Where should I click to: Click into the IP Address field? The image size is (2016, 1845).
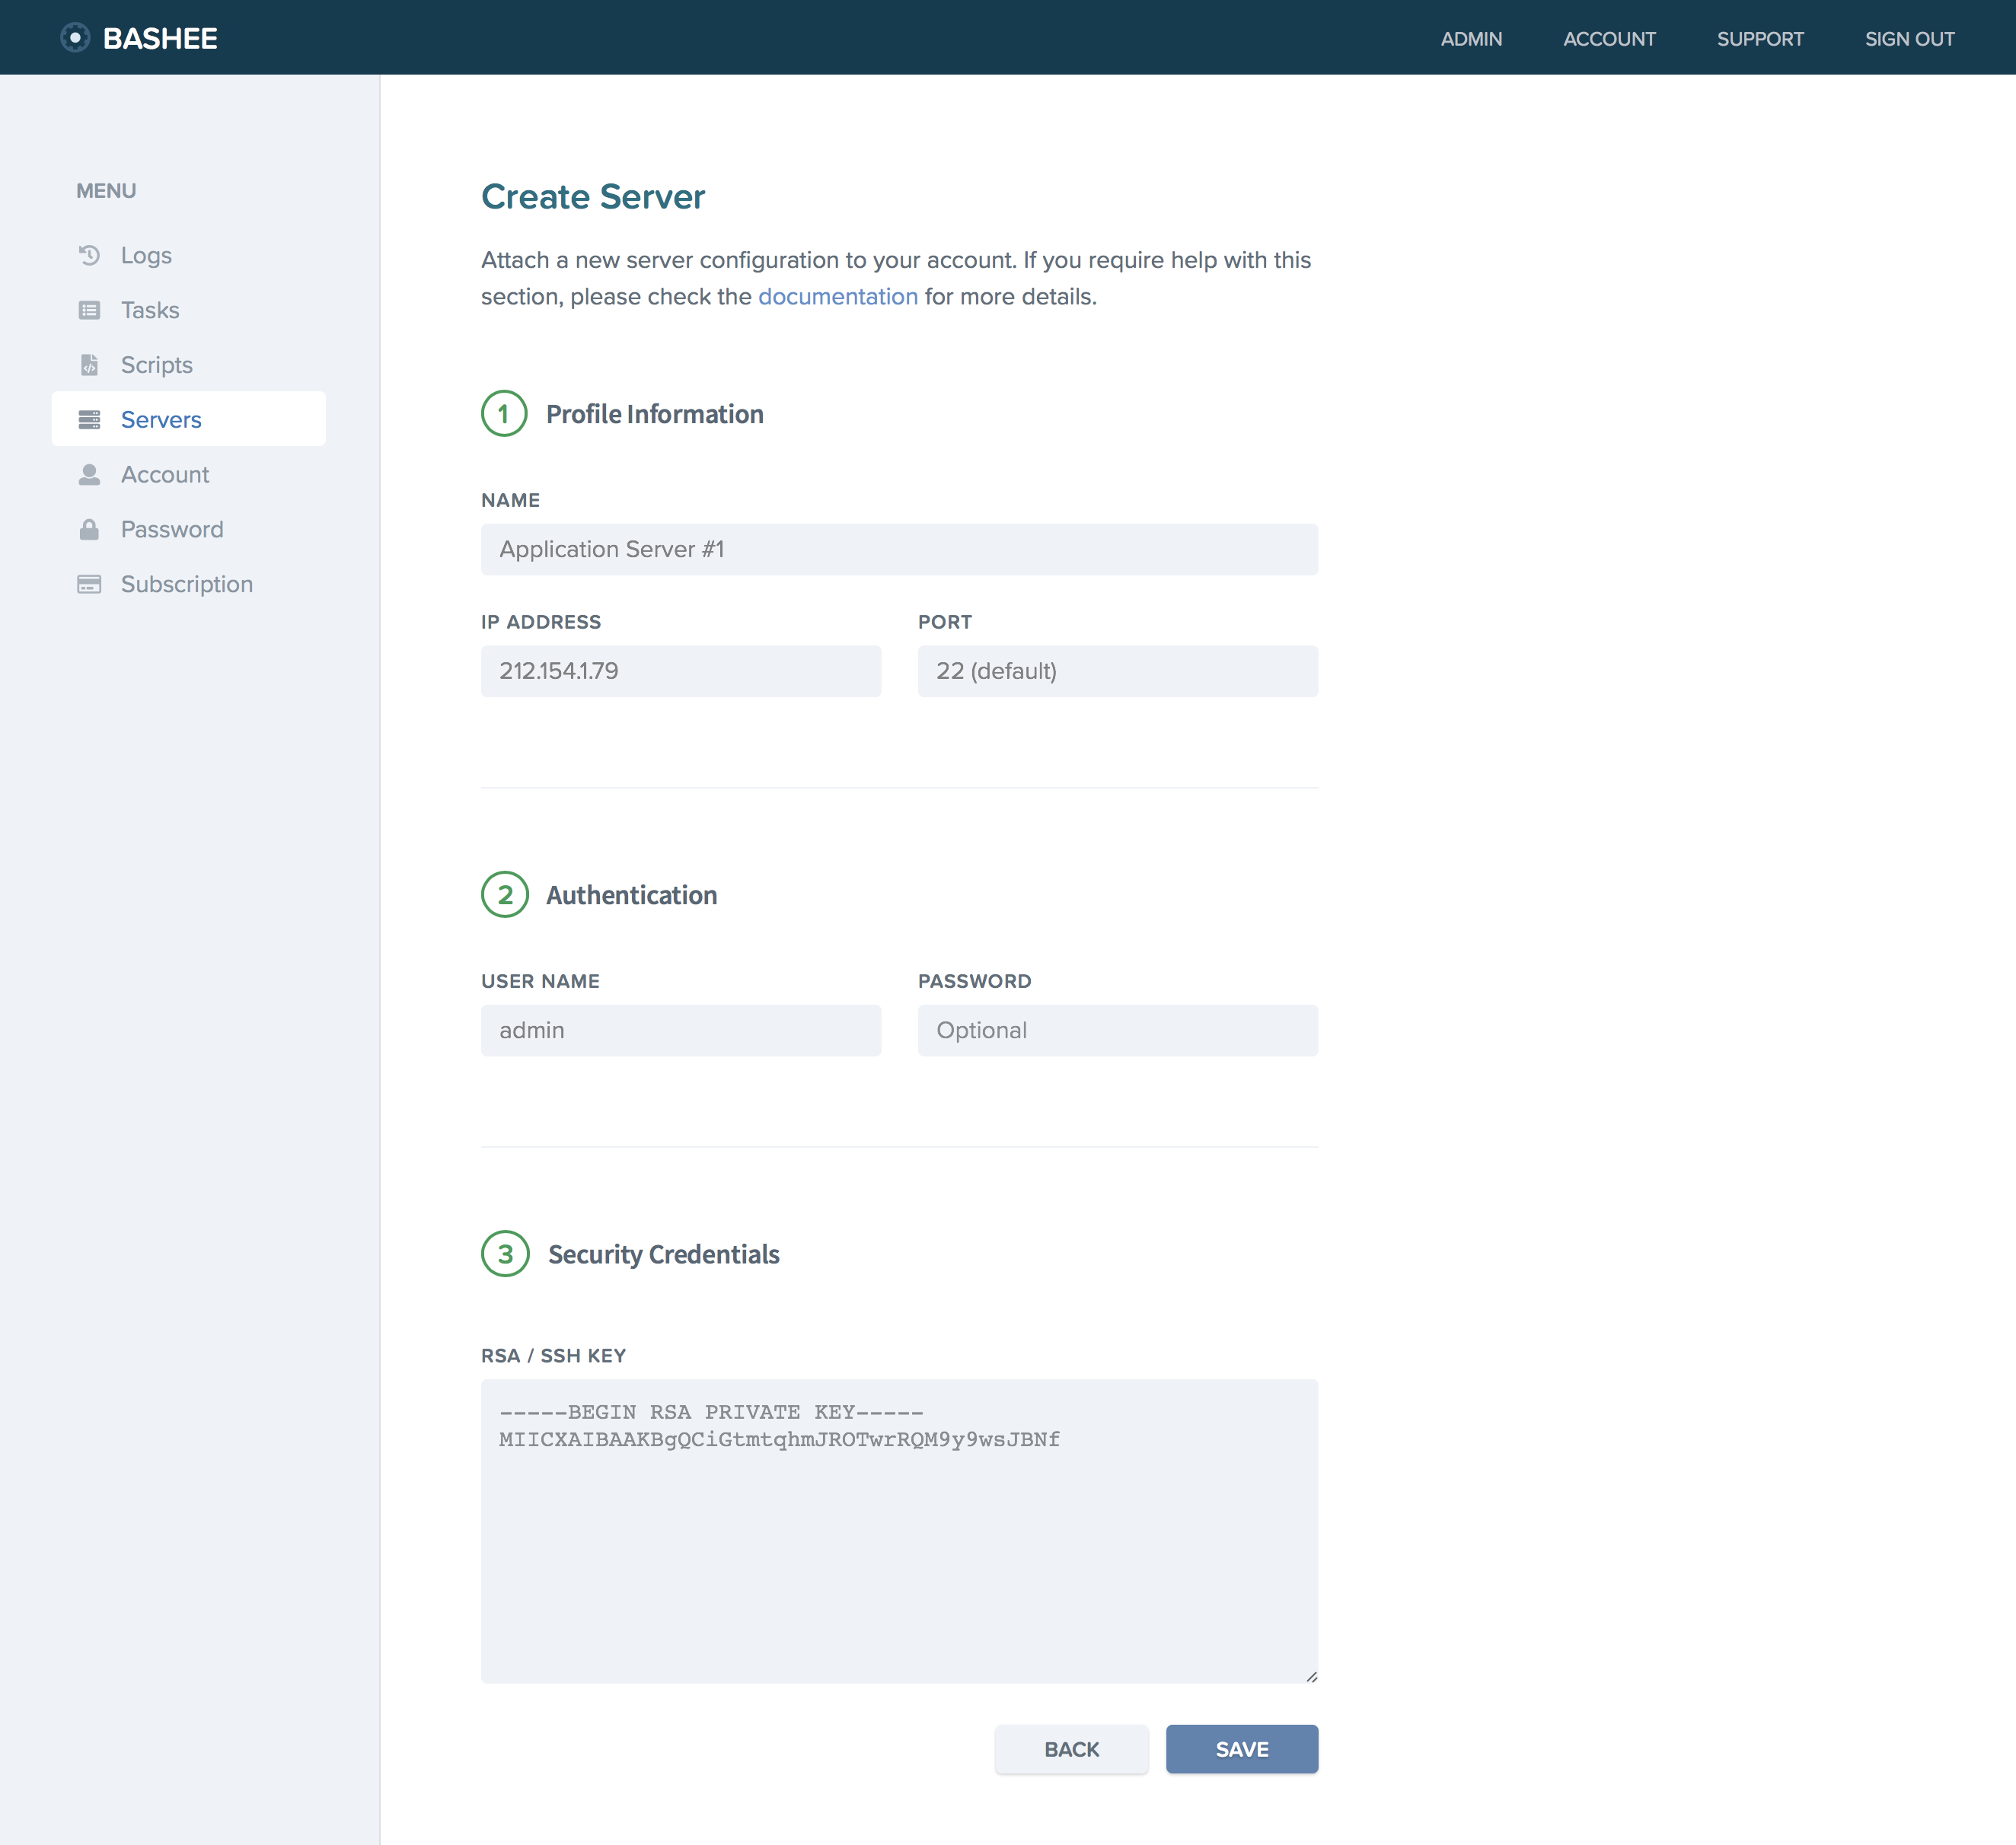[x=680, y=671]
